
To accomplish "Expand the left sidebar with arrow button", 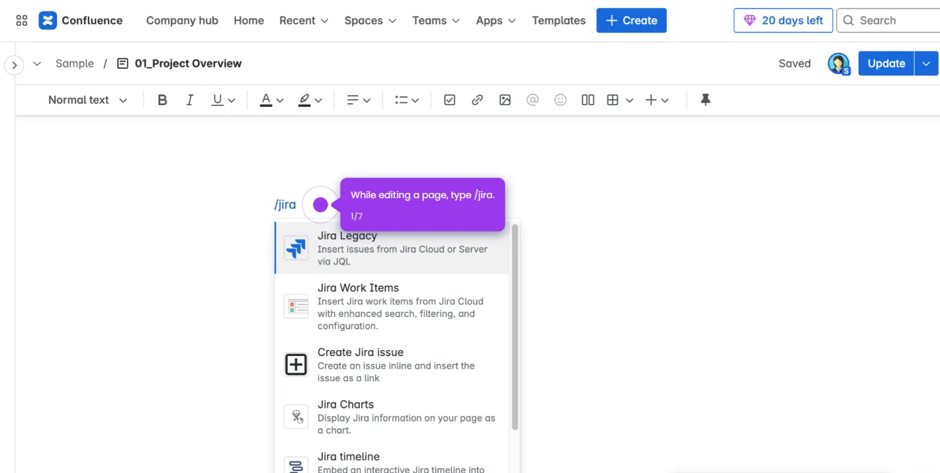I will point(14,65).
